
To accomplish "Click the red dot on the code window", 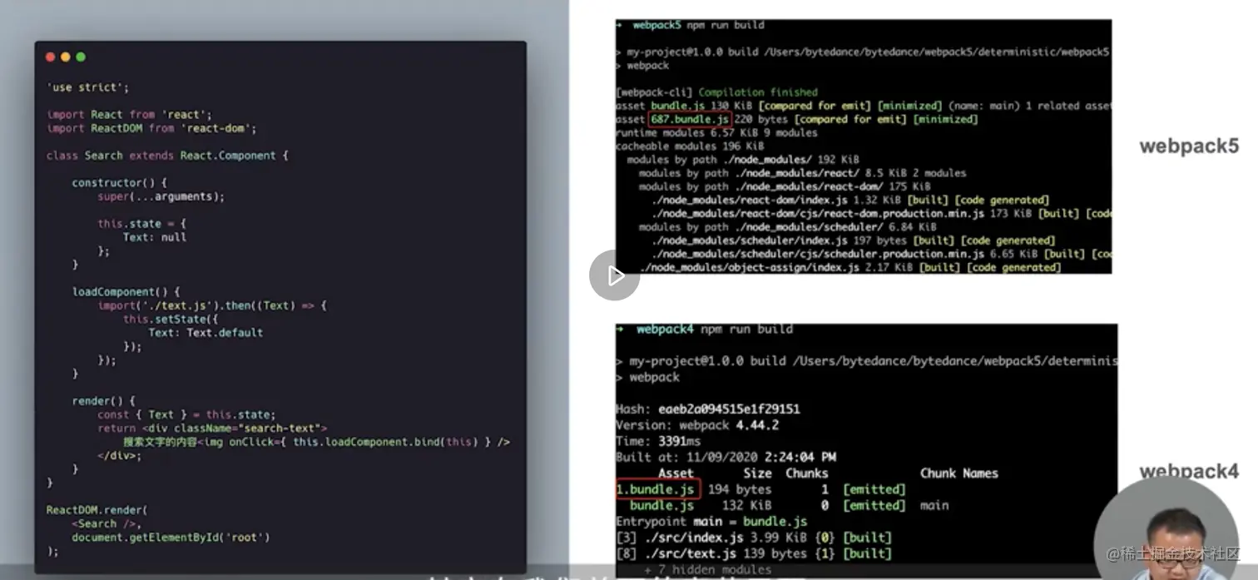I will [x=50, y=57].
